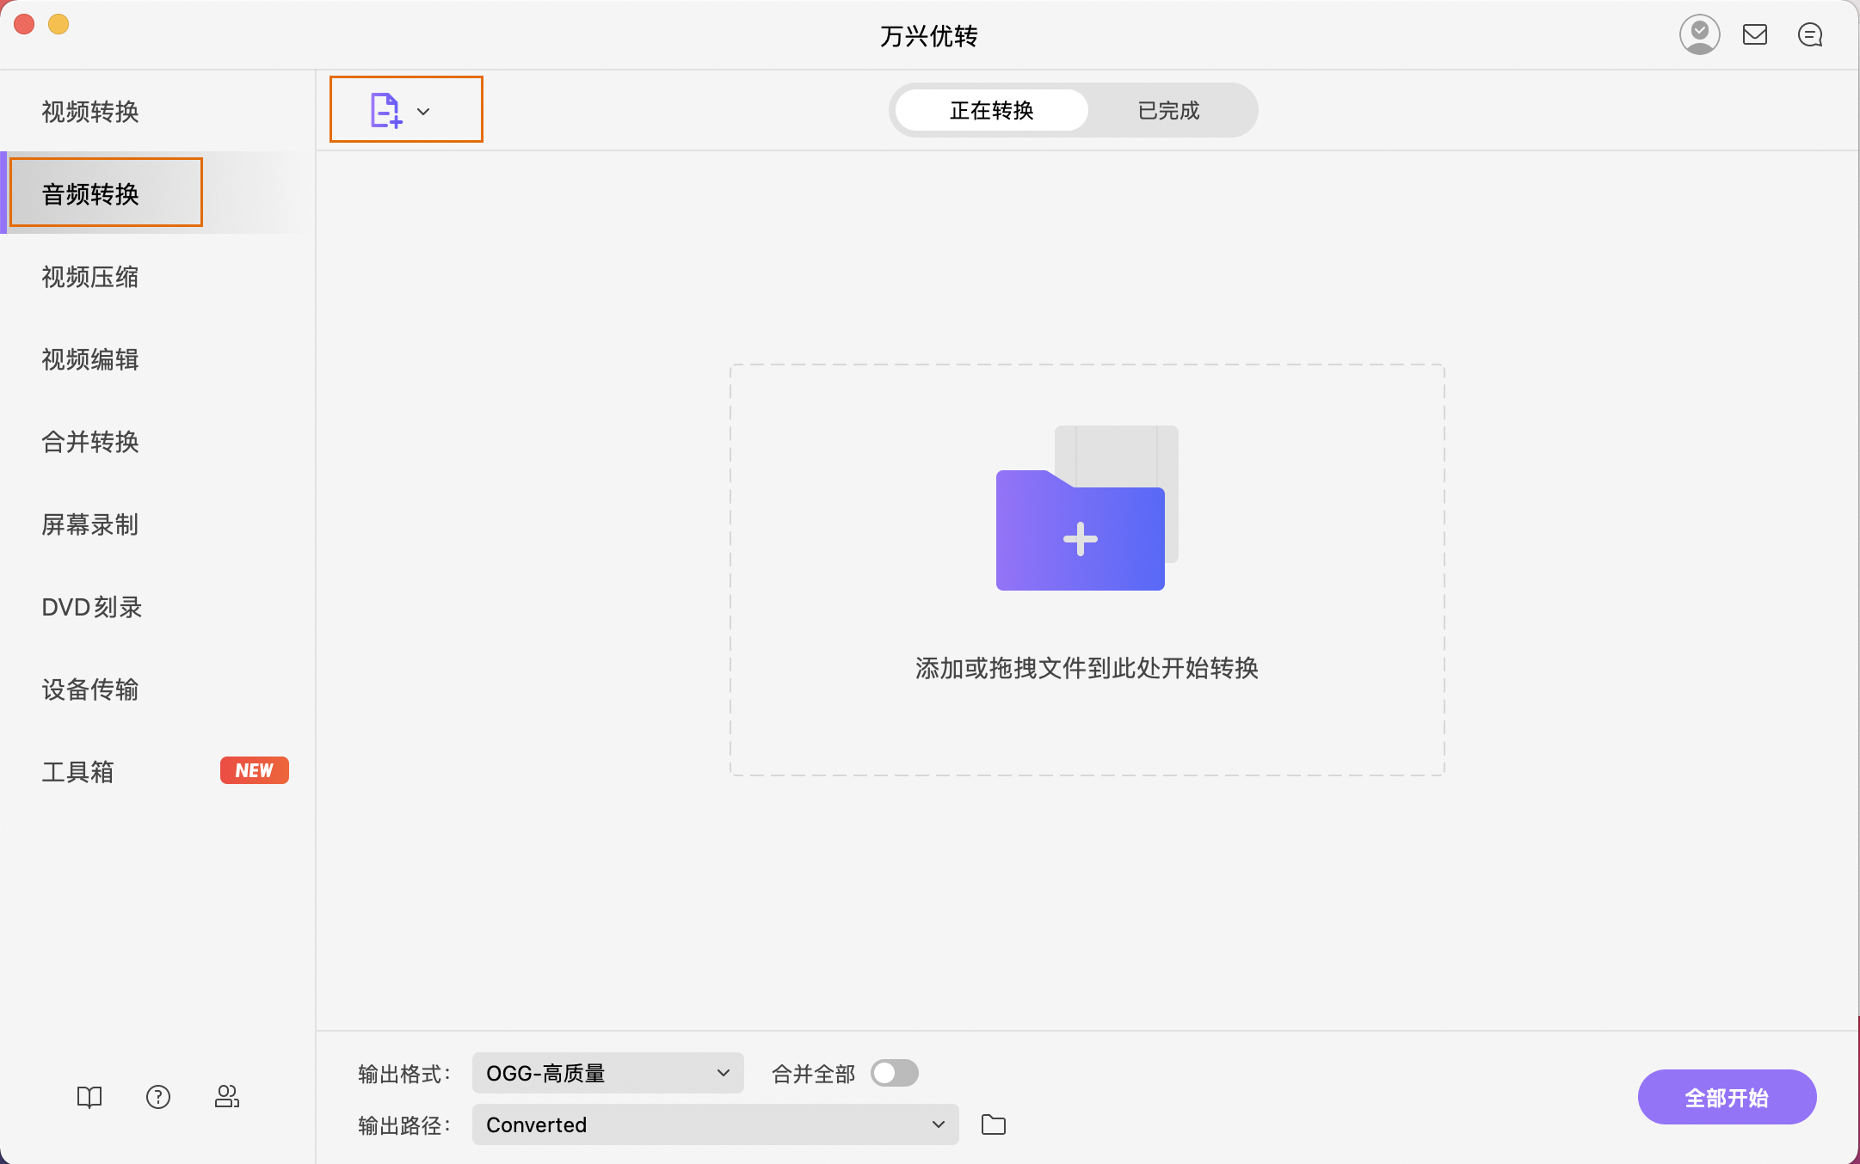Browse output folder with the folder icon
1860x1164 pixels.
point(994,1124)
